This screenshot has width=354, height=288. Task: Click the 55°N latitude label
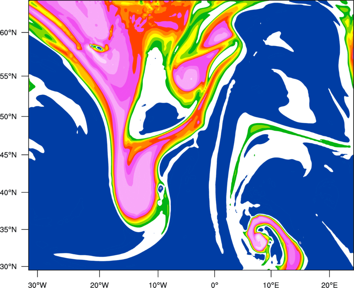click(8, 76)
